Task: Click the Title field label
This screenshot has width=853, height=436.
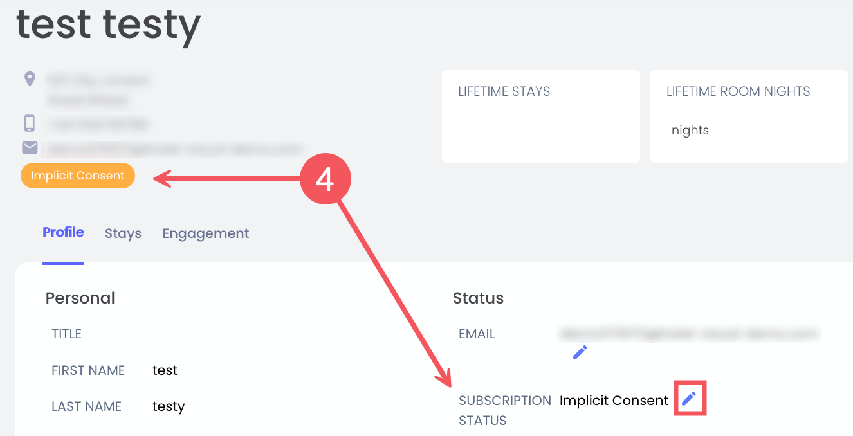Action: pyautogui.click(x=67, y=334)
